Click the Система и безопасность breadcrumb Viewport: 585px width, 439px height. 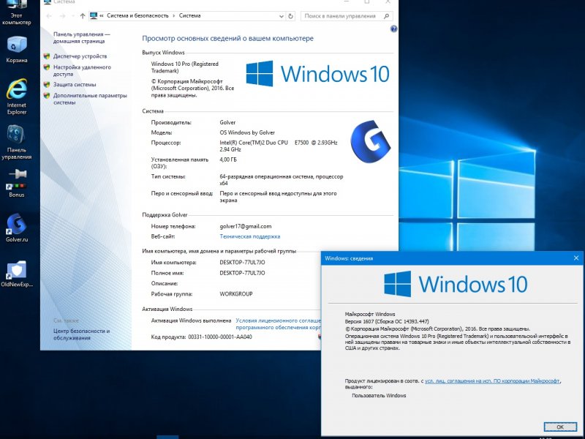(137, 15)
